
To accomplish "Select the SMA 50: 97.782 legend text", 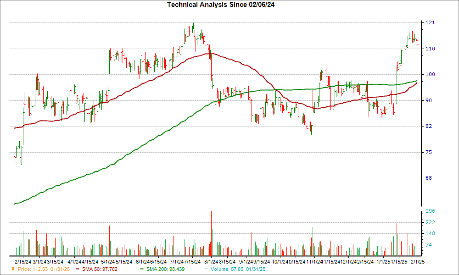I will [100, 269].
